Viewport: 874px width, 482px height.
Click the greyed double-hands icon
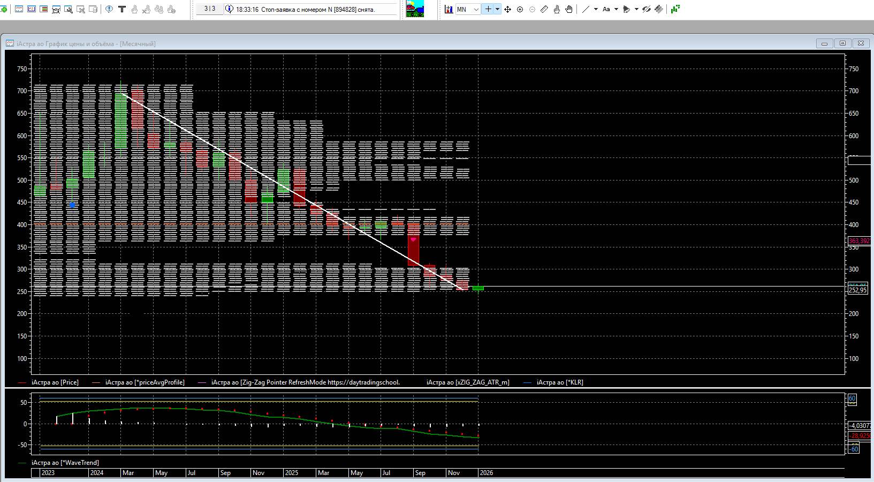159,9
